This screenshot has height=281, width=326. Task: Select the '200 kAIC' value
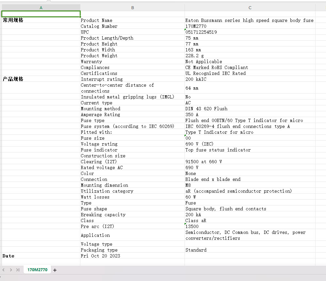[x=250, y=79]
